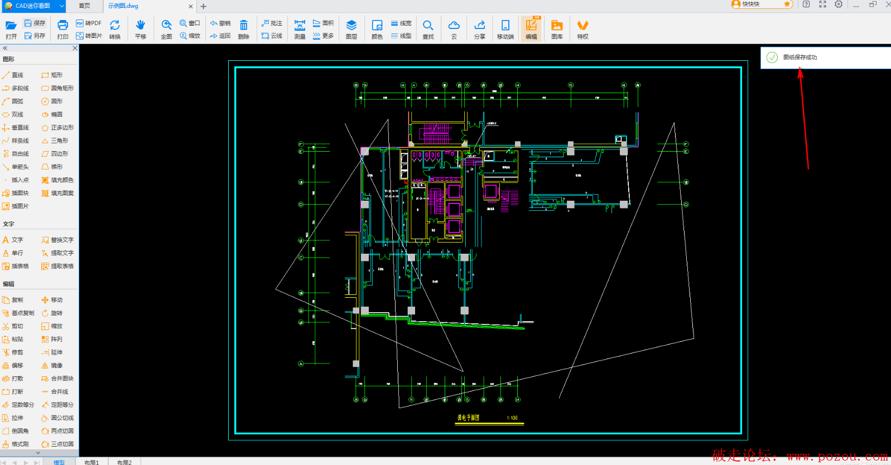Click the 保存 (Save) button
Screen dimensions: 891x465
coord(35,23)
